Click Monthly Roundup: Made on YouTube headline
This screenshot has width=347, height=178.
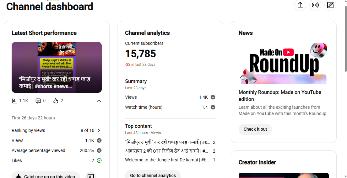click(280, 96)
